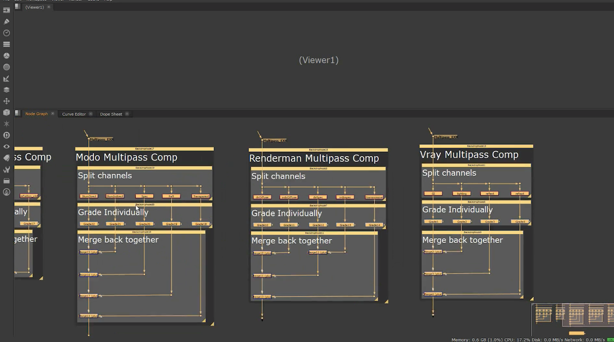Select the Grade10 node in Renderman comp
Viewport: 614px width, 342px height.
(262, 225)
